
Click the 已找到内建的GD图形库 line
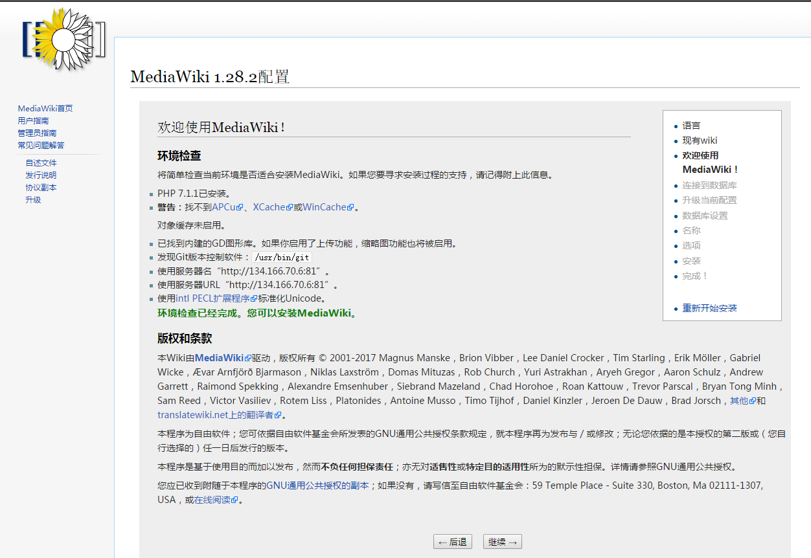tap(309, 243)
